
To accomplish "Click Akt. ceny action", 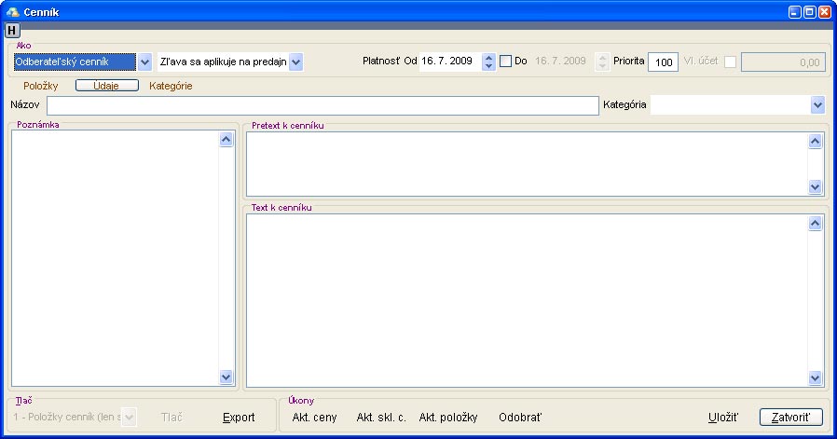I will [314, 418].
